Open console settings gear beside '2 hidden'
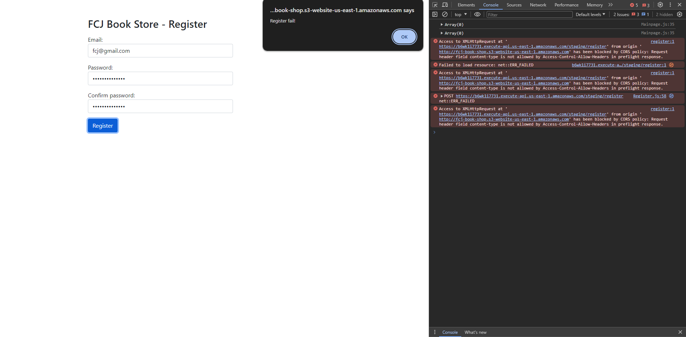The width and height of the screenshot is (686, 337). (680, 15)
